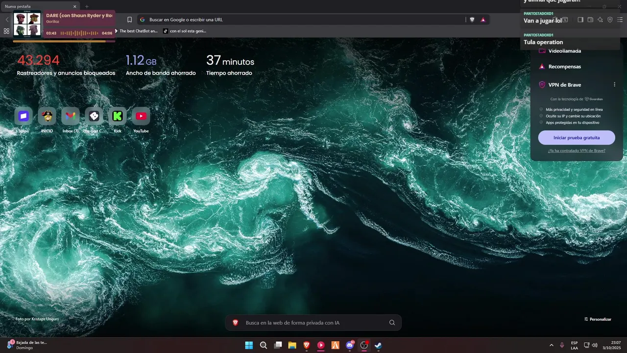Switch the ESP LAA keyboard language indicator
Image resolution: width=627 pixels, height=353 pixels.
tap(574, 345)
